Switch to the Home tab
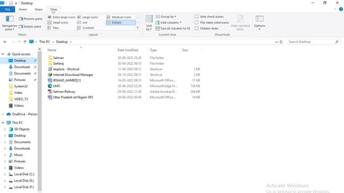Image resolution: width=344 pixels, height=193 pixels. [x=23, y=10]
